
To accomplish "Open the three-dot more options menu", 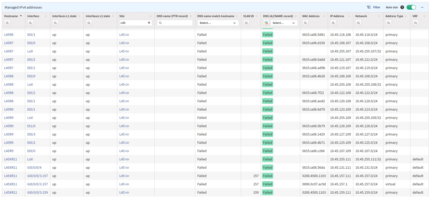I will 422,7.
